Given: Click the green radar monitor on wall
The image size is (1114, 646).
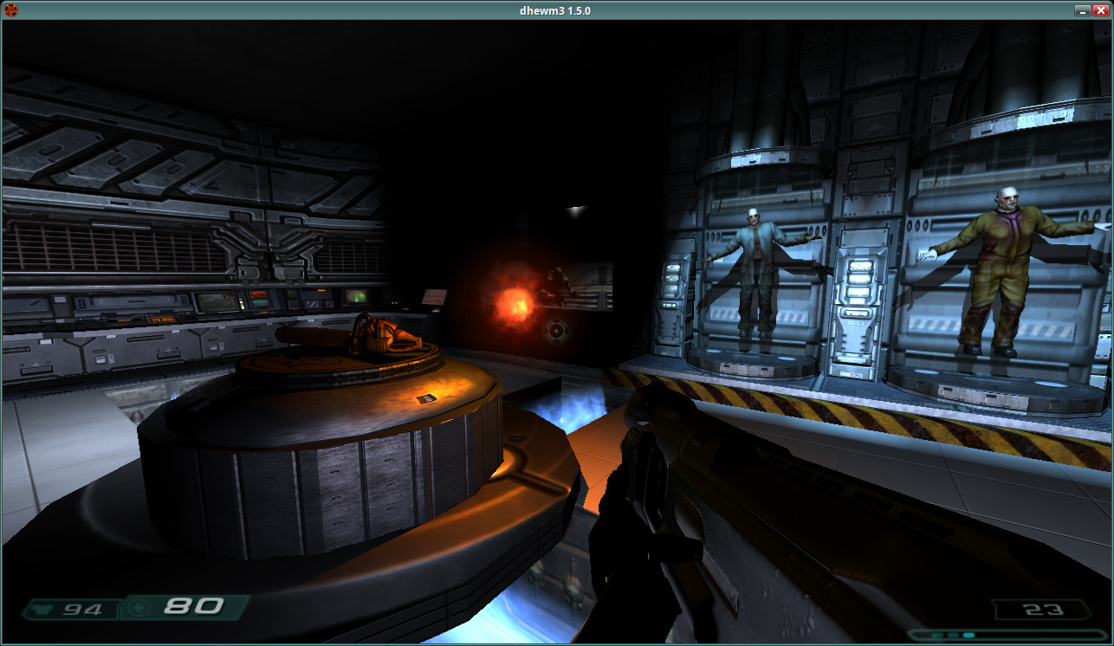Looking at the screenshot, I should pos(356,296).
